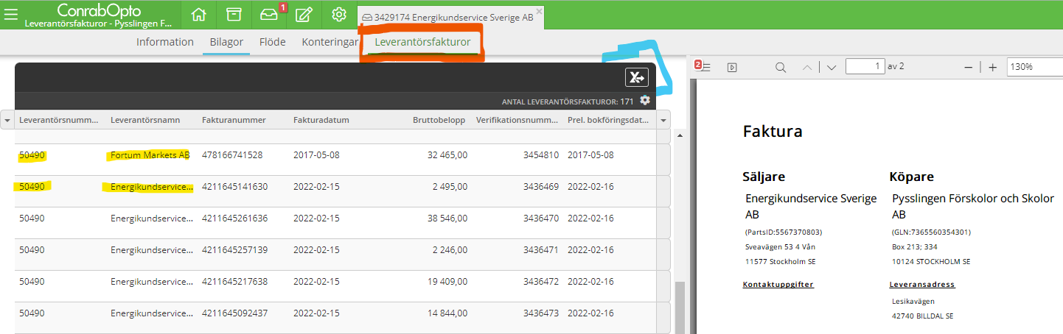The image size is (1063, 334).
Task: Open the hamburger main menu
Action: tap(11, 15)
